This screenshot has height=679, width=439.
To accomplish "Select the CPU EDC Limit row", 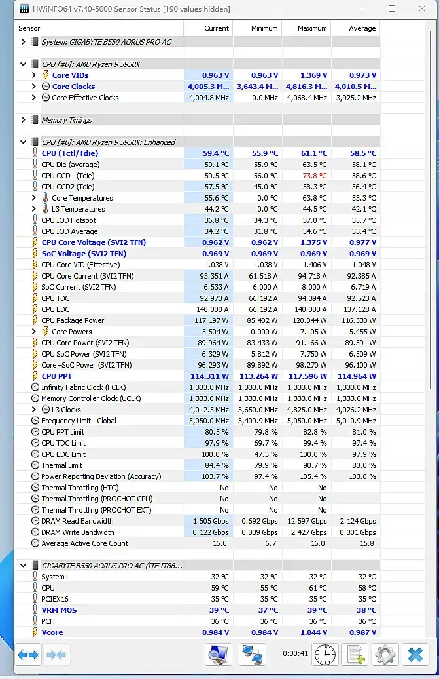I will coord(198,454).
